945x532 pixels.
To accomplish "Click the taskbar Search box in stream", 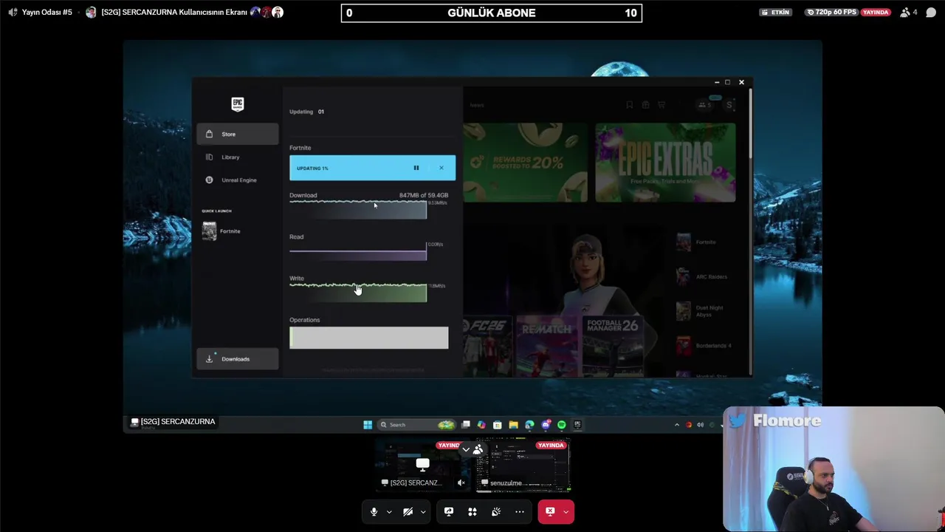I will [x=416, y=425].
